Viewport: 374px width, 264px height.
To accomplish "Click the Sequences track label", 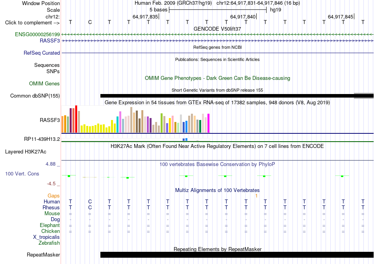I will [47, 65].
